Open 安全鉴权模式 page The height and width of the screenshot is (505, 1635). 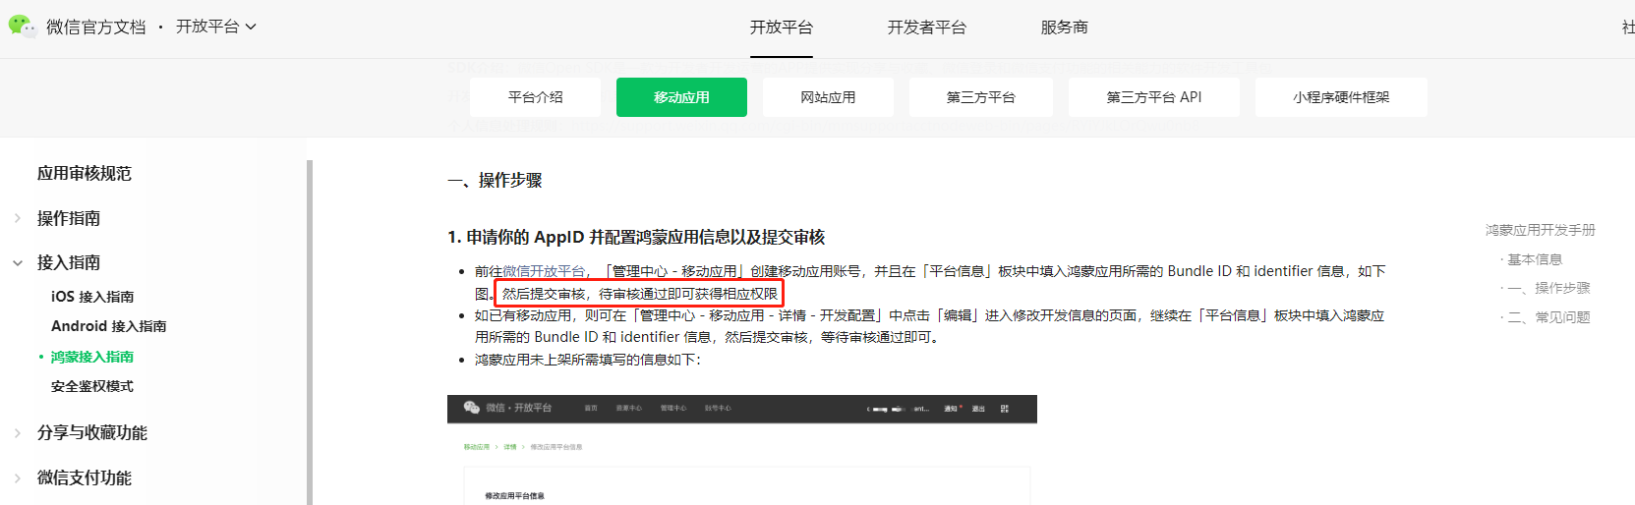click(92, 386)
